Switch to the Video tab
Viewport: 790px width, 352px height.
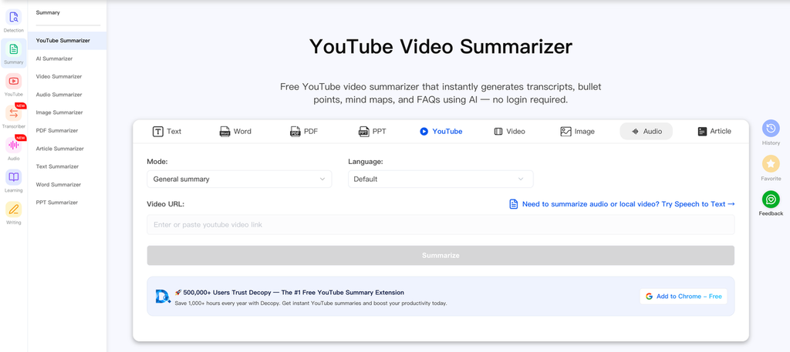[x=509, y=131]
